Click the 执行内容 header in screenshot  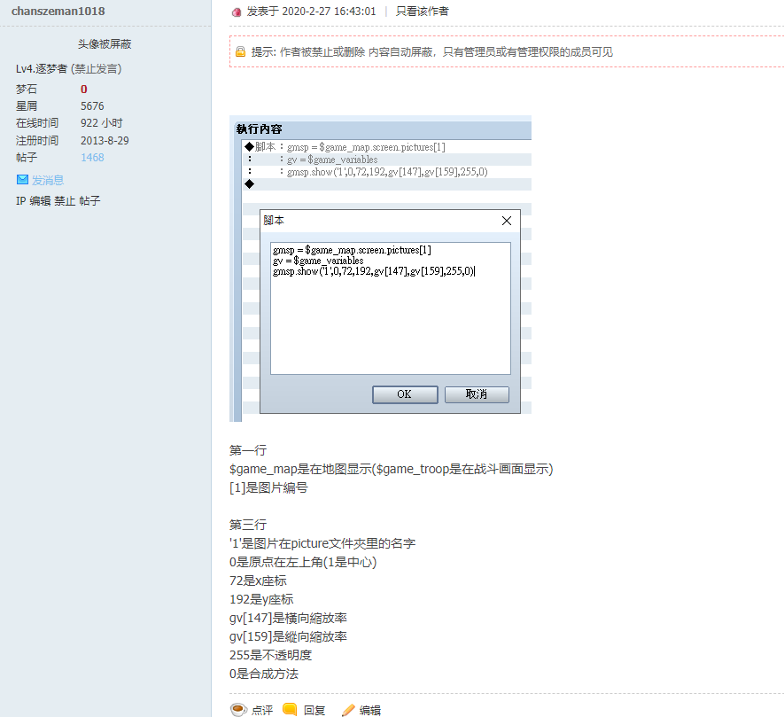(x=259, y=129)
